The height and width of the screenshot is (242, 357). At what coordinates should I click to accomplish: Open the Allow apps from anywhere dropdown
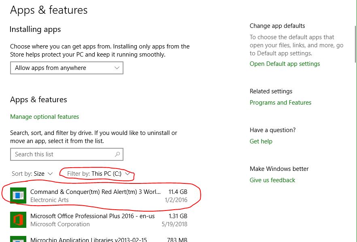click(x=67, y=68)
